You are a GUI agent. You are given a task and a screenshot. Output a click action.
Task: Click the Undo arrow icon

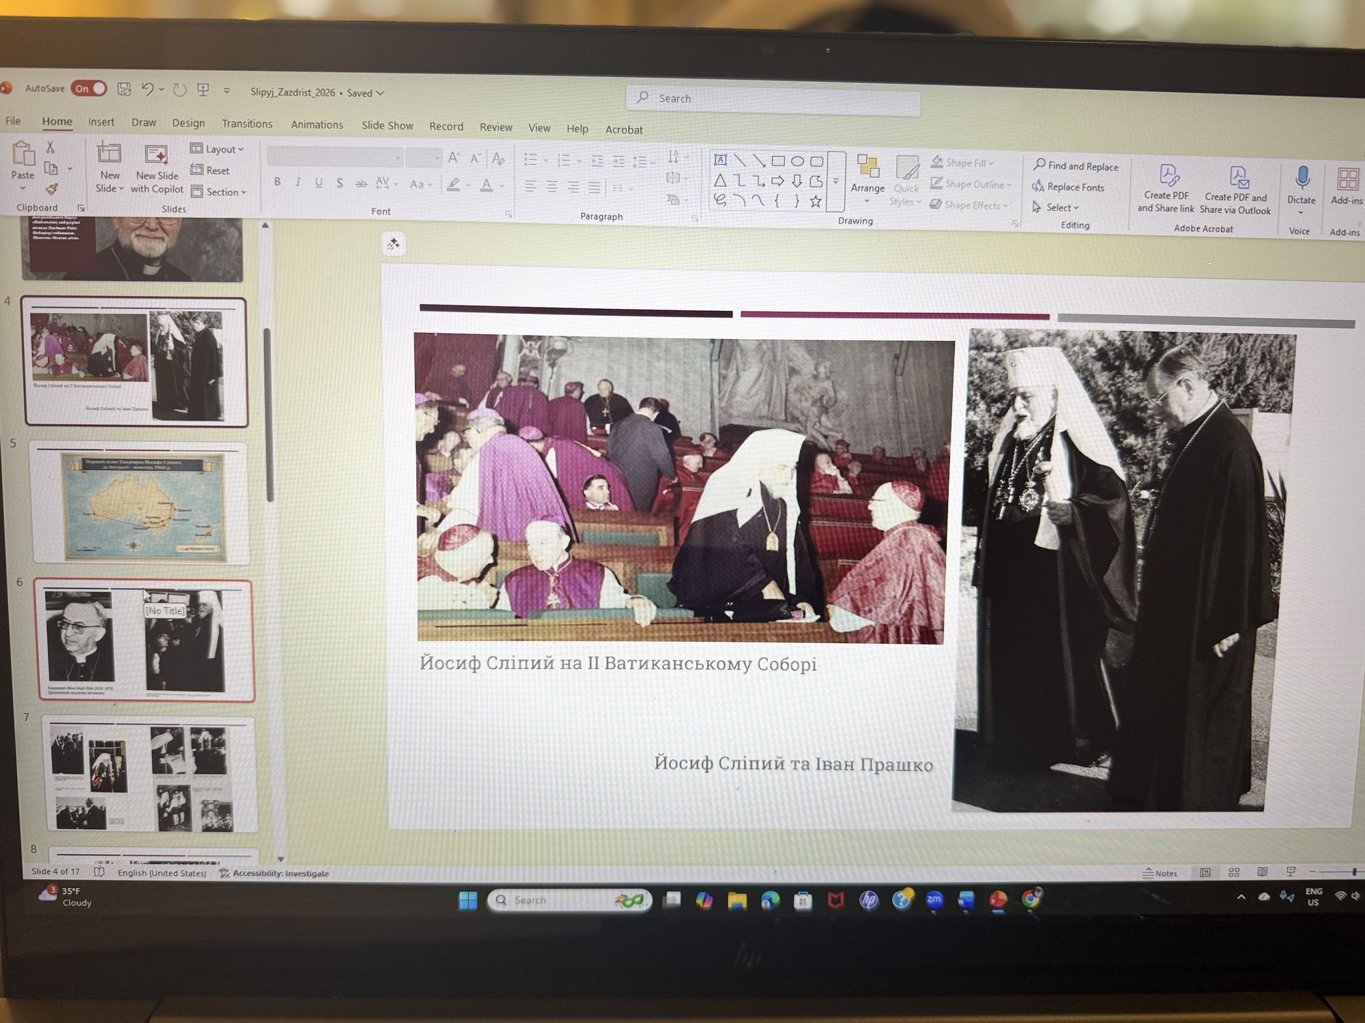pyautogui.click(x=147, y=89)
